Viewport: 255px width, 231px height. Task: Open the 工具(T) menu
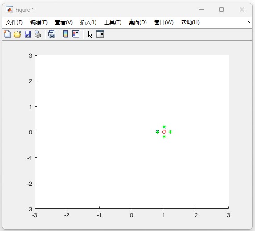pyautogui.click(x=113, y=22)
